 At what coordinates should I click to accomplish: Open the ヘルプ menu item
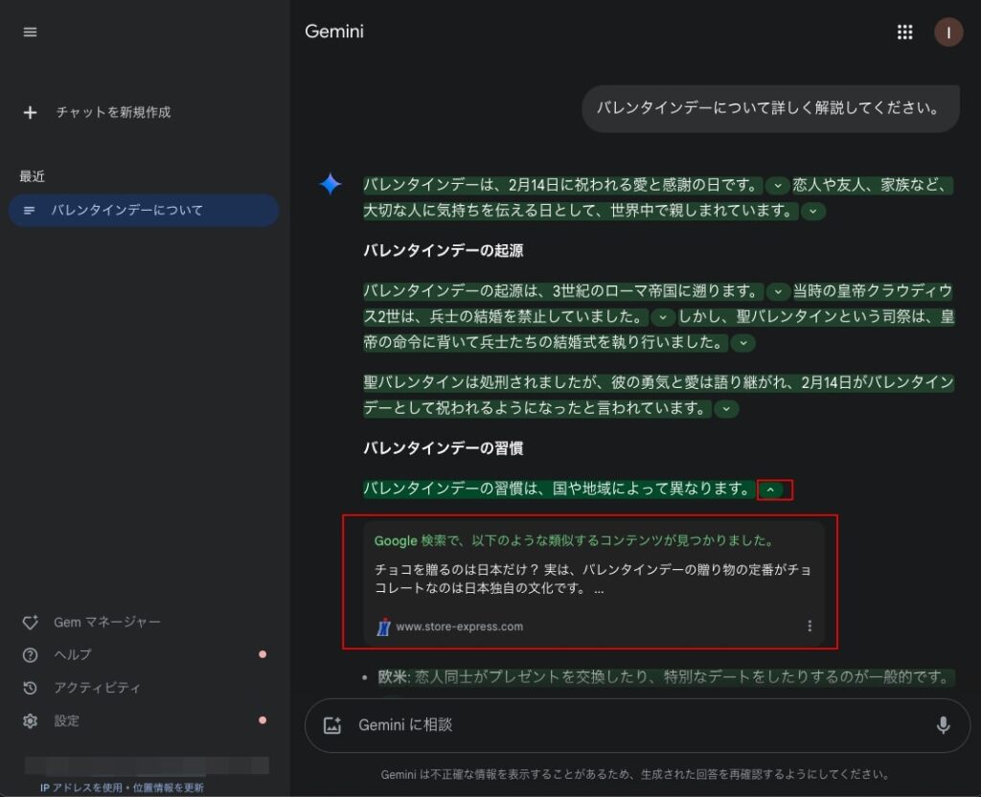(73, 655)
